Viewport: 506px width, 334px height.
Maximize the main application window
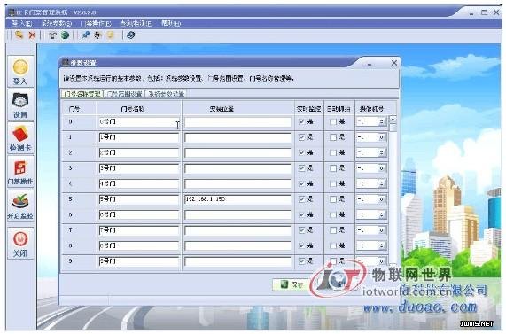click(484, 12)
